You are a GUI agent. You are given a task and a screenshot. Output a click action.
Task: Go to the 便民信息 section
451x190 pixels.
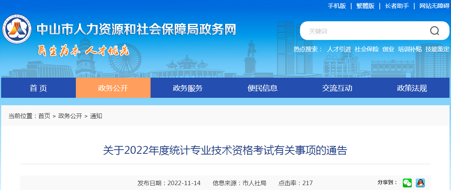pos(262,88)
